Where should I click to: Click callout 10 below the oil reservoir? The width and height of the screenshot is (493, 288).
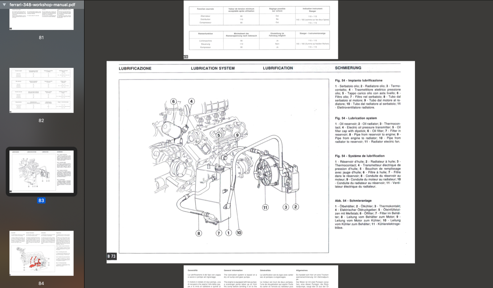pos(239,233)
